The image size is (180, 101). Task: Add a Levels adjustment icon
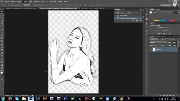tap(161, 27)
